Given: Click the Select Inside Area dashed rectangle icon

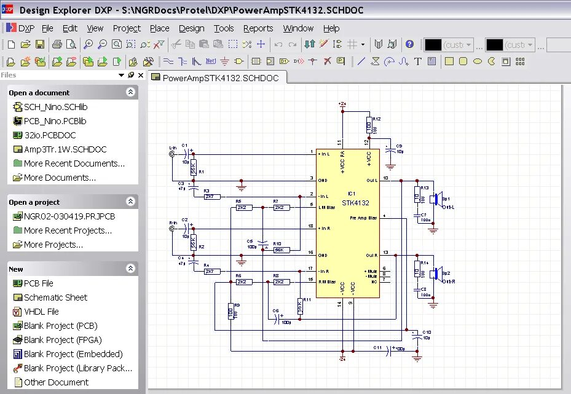Looking at the screenshot, I should 233,44.
